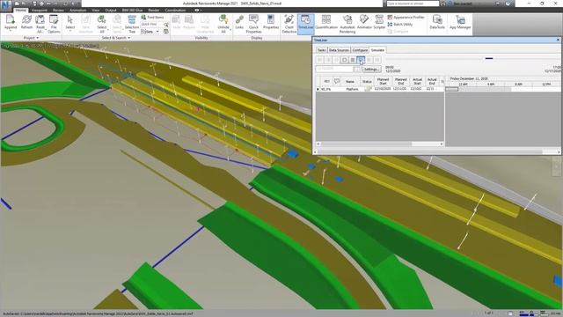Screen dimensions: 563x317
Task: Click the Planned Start column header
Action: tap(383, 81)
